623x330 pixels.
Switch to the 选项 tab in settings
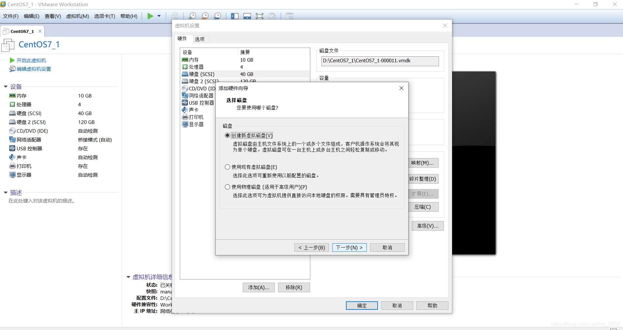pos(200,39)
